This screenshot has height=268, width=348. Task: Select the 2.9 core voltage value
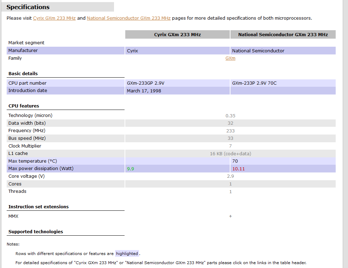tap(230, 176)
